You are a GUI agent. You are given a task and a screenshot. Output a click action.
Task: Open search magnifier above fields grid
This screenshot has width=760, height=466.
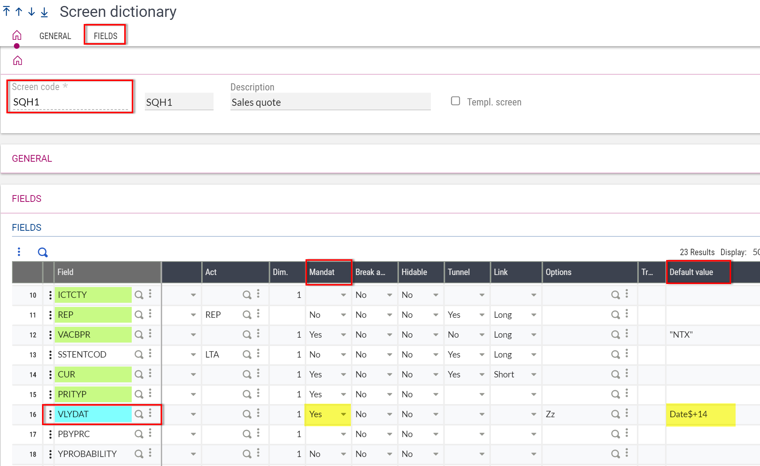click(43, 252)
